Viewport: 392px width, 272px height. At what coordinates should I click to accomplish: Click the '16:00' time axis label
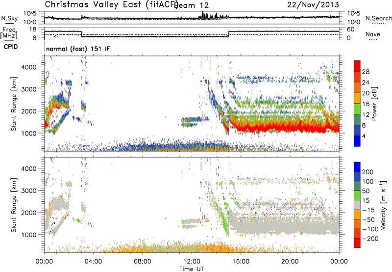241,262
